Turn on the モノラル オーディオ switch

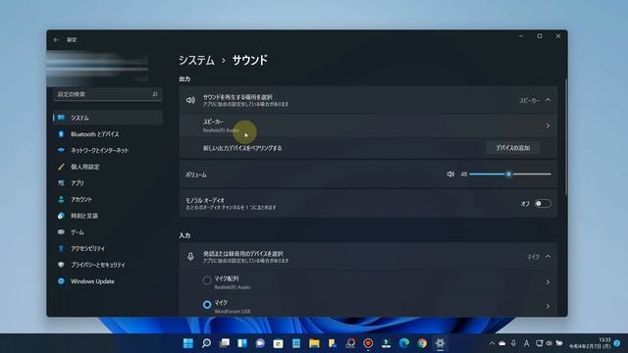click(543, 204)
